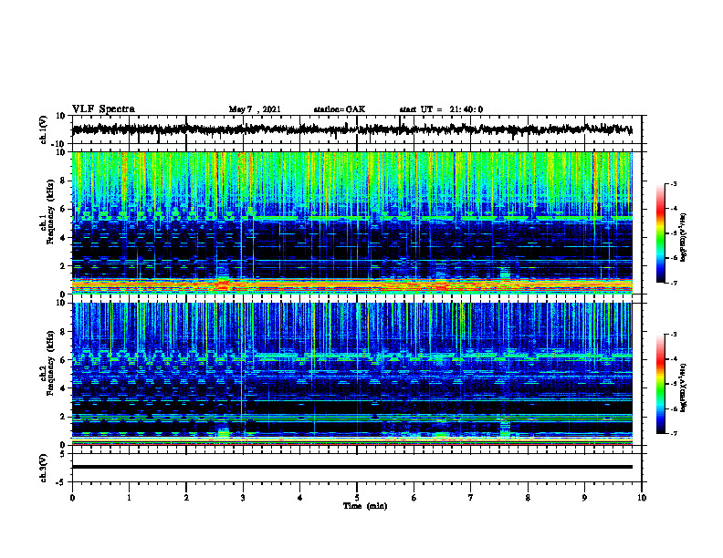
Task: Click the "Time (min)" x-axis label
Action: 365,506
